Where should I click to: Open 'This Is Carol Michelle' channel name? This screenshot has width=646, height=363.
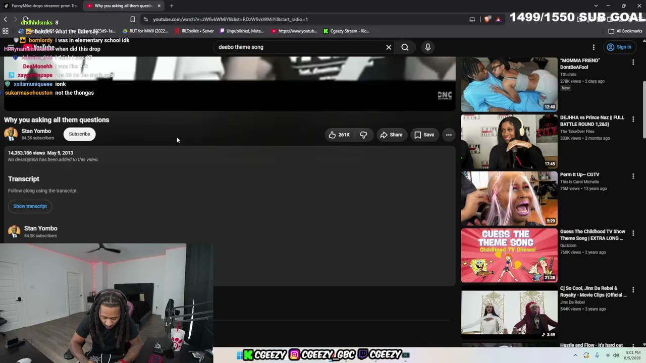[579, 181]
